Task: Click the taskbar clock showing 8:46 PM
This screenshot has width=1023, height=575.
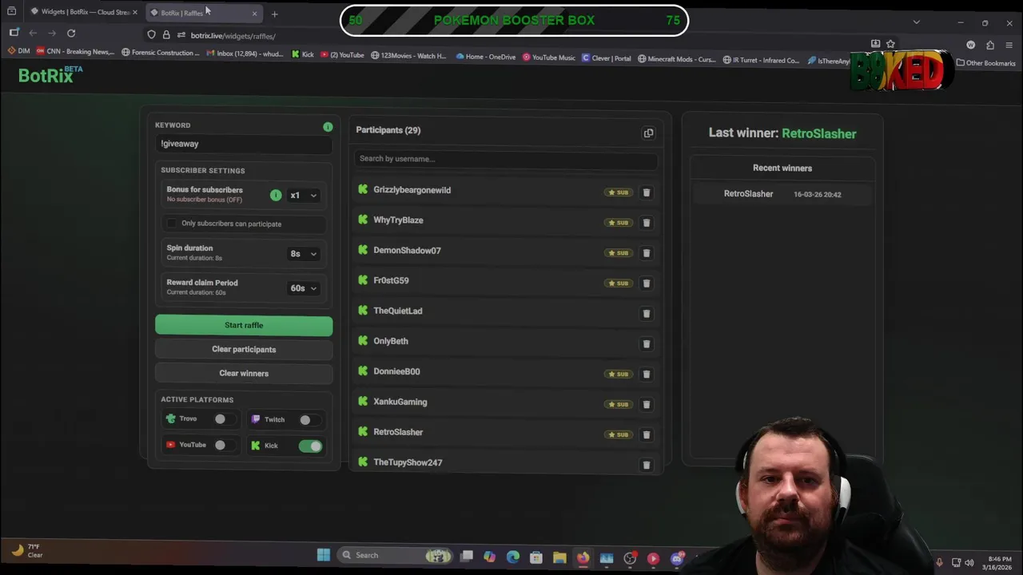Action: (999, 563)
